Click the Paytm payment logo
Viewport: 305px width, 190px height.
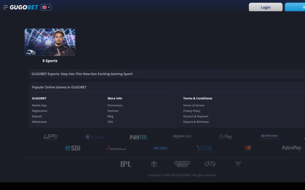[x=138, y=137]
